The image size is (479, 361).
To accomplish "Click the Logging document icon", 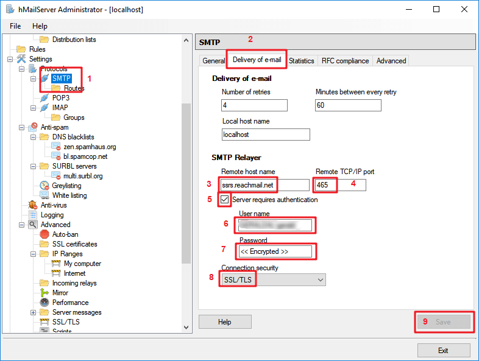I will (x=33, y=215).
